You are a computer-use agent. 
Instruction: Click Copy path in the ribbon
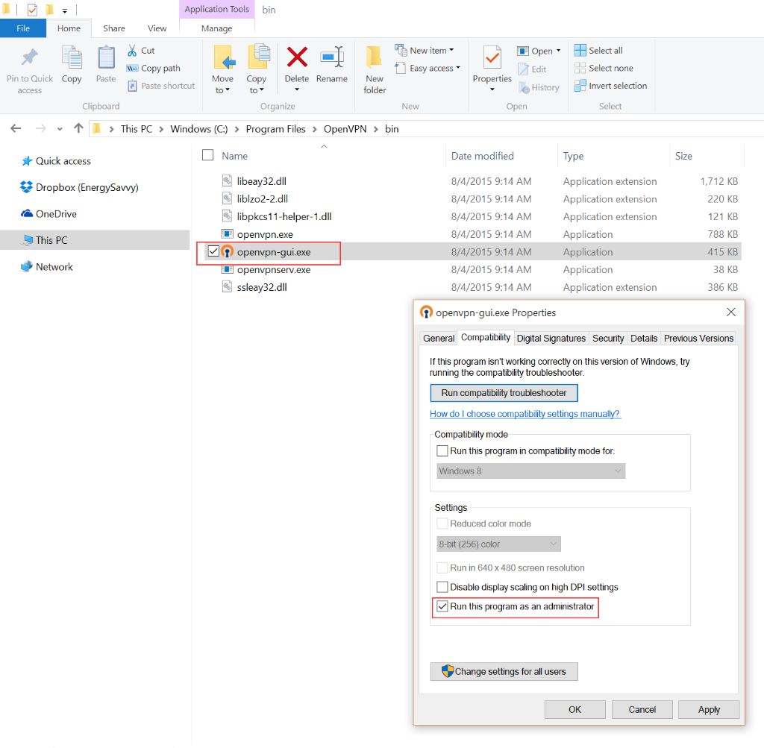pos(154,68)
